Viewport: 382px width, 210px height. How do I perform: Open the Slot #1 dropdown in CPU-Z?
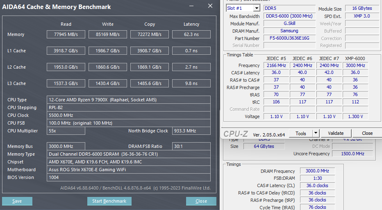(x=257, y=8)
